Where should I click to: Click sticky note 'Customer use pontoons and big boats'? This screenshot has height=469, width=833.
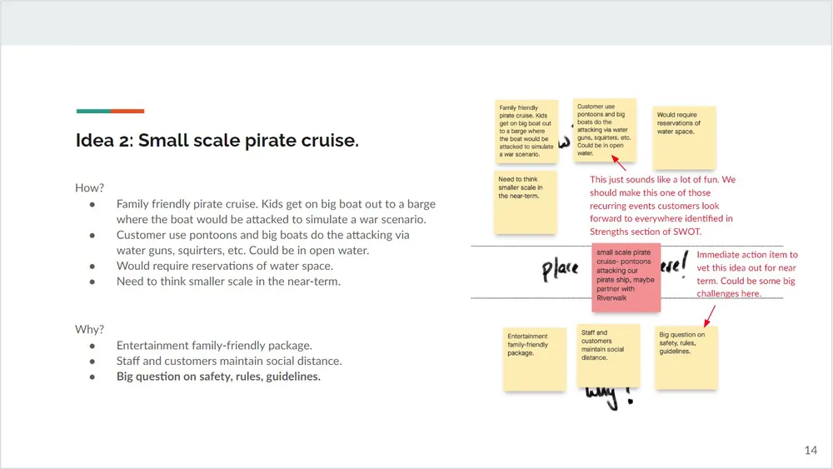click(x=605, y=130)
